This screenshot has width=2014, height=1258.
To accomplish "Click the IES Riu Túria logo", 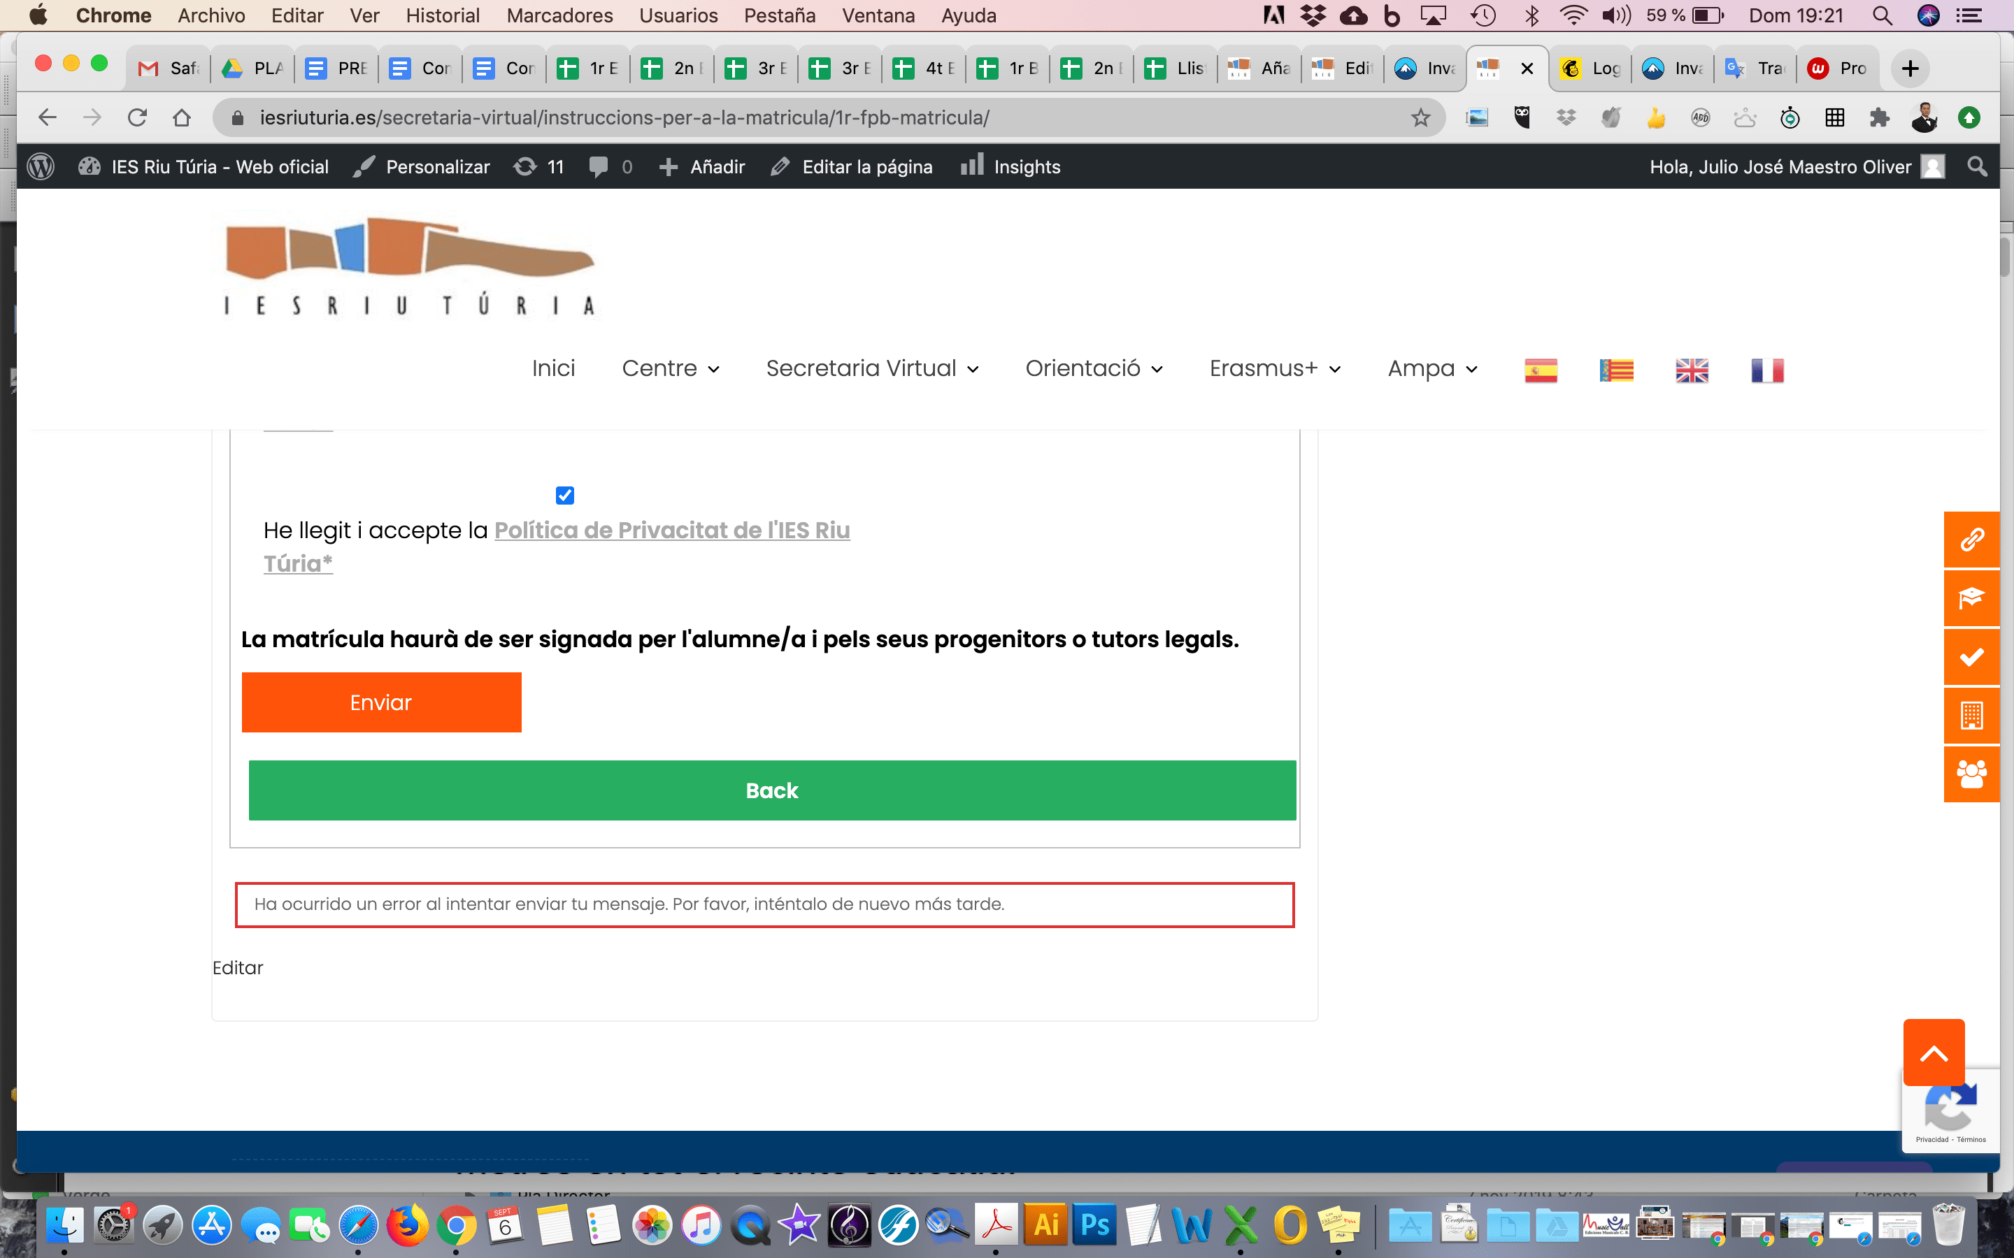I will 410,268.
